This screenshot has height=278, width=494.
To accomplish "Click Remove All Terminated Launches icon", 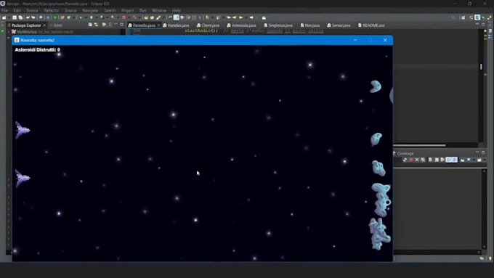I will coord(423,160).
